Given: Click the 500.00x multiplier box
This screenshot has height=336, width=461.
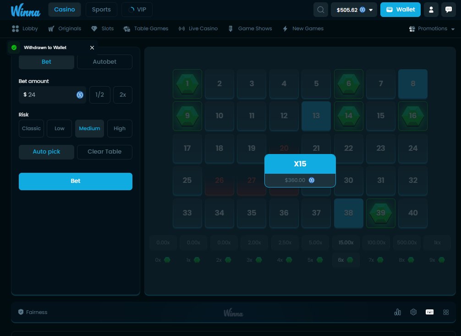Looking at the screenshot, I should (x=407, y=243).
